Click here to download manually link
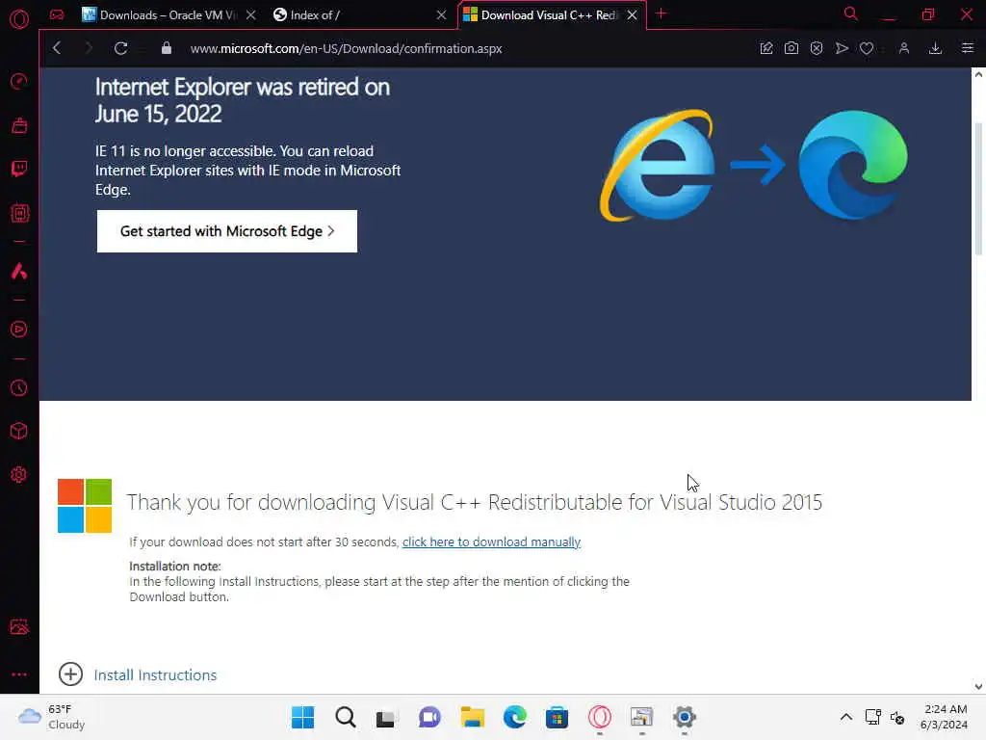The width and height of the screenshot is (986, 740). 491,542
